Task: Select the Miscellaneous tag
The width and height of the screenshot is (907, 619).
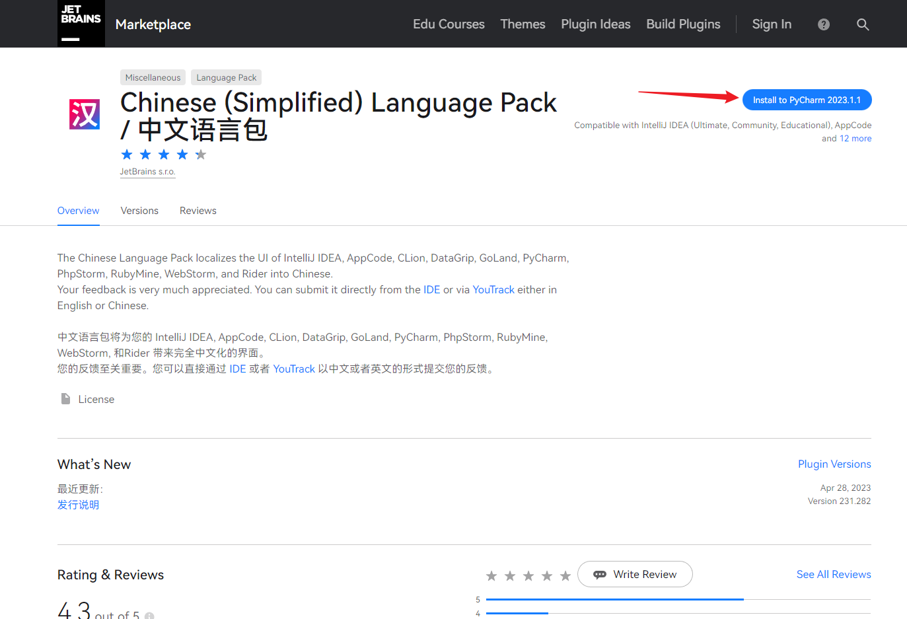Action: 153,77
